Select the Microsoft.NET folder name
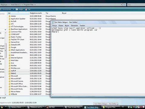 [x=16, y=78]
